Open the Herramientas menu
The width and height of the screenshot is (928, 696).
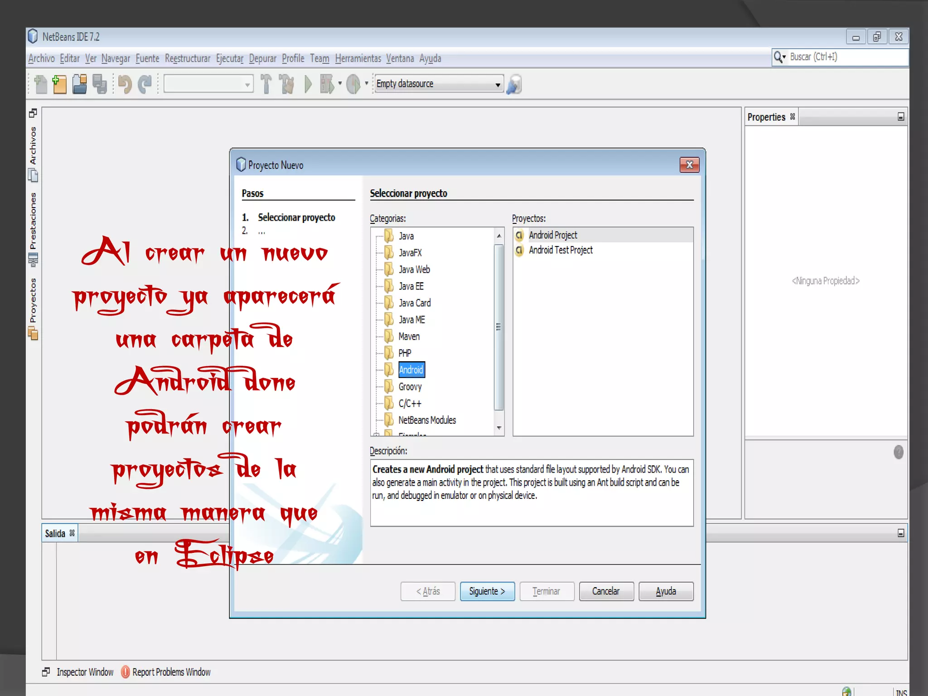click(358, 58)
